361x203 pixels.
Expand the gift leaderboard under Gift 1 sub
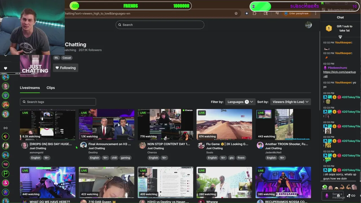click(x=340, y=37)
